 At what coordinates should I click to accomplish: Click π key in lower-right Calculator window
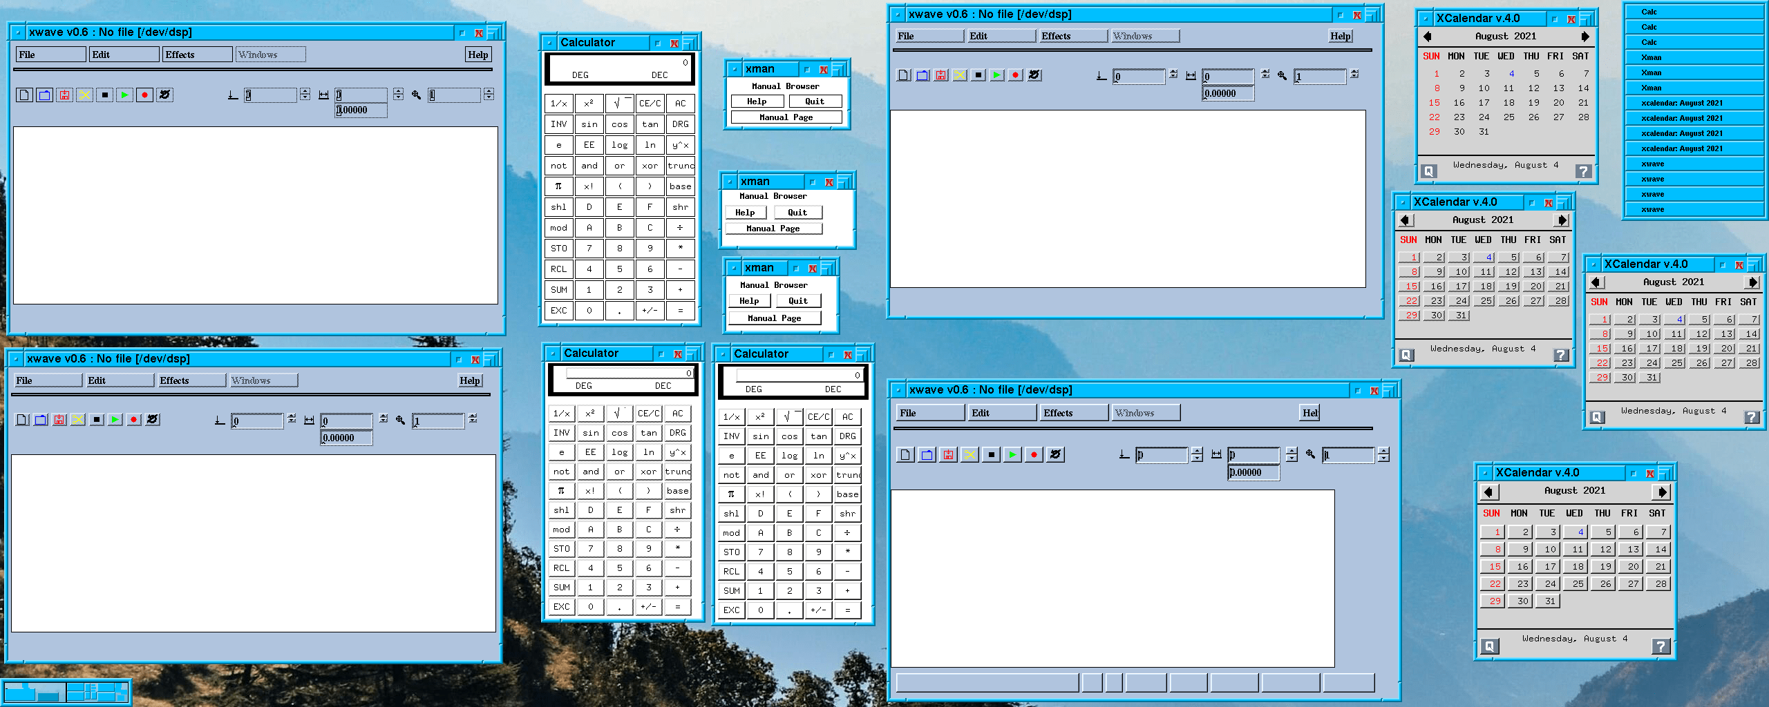[731, 494]
